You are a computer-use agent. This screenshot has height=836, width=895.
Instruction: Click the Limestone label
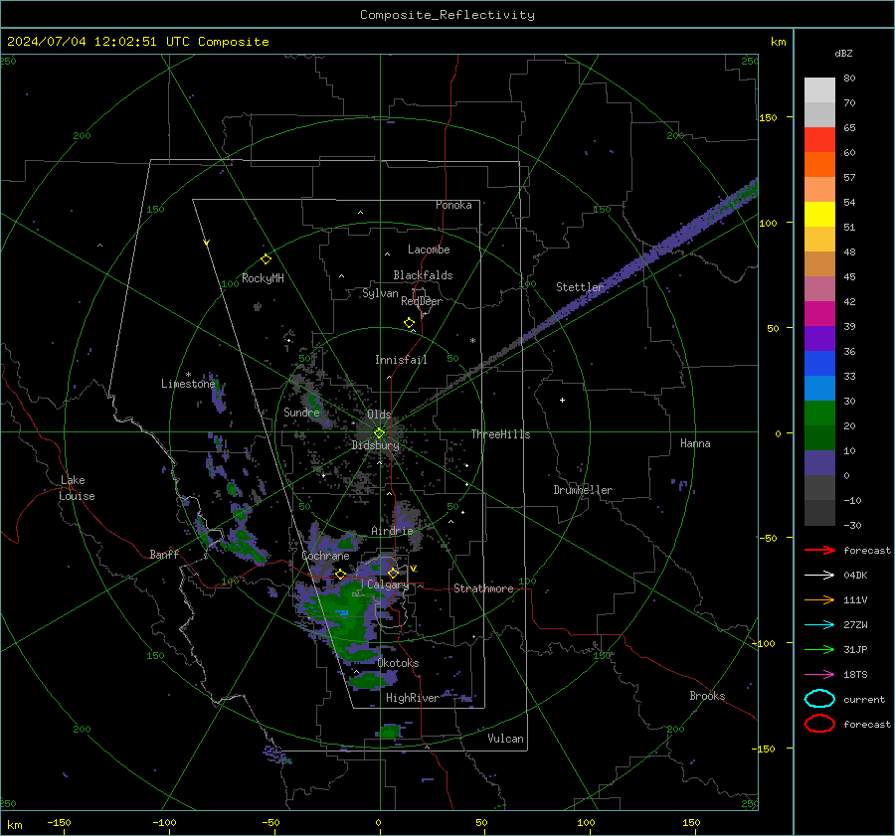(x=188, y=384)
